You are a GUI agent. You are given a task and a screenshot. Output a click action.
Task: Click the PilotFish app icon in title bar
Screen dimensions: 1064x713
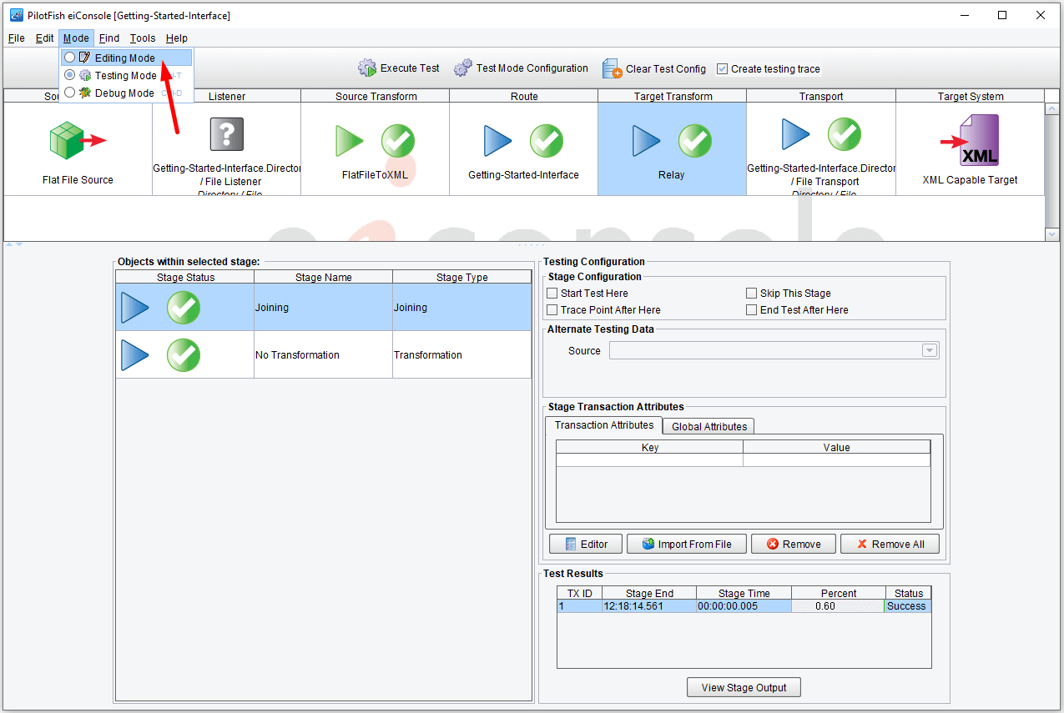coord(16,15)
